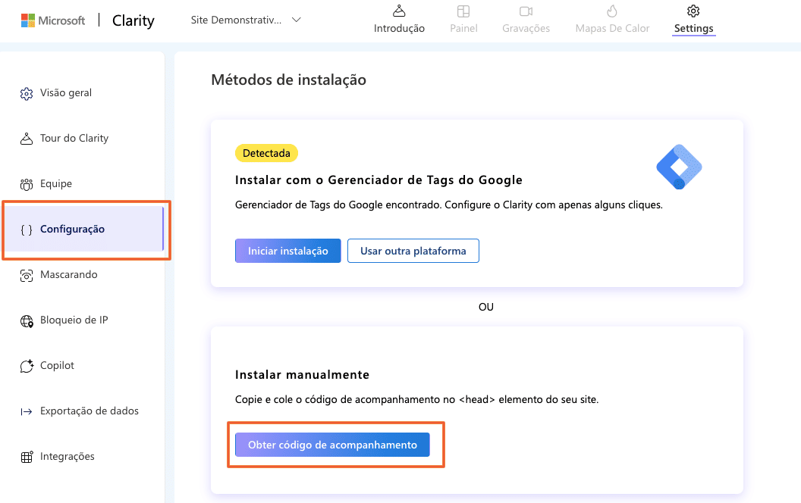Screen dimensions: 801x503
Task: Click the Google Tag Manager logo
Action: coord(679,167)
